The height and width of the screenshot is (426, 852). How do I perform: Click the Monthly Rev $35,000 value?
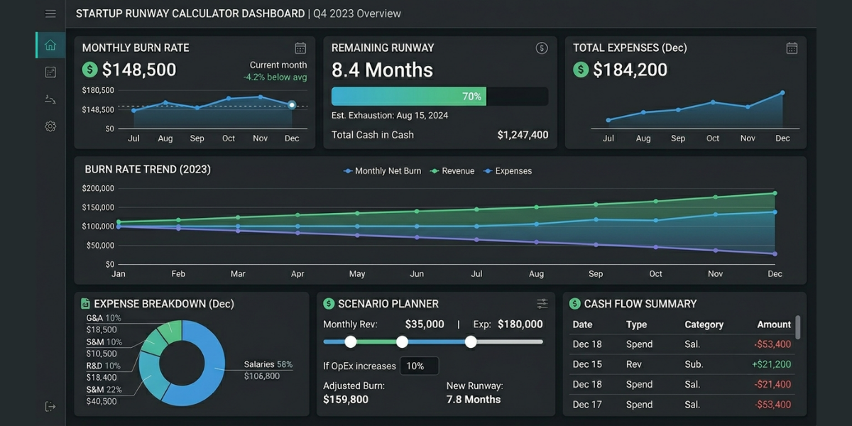click(x=425, y=324)
